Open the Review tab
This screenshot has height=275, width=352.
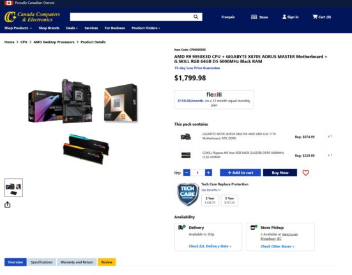[x=107, y=262]
